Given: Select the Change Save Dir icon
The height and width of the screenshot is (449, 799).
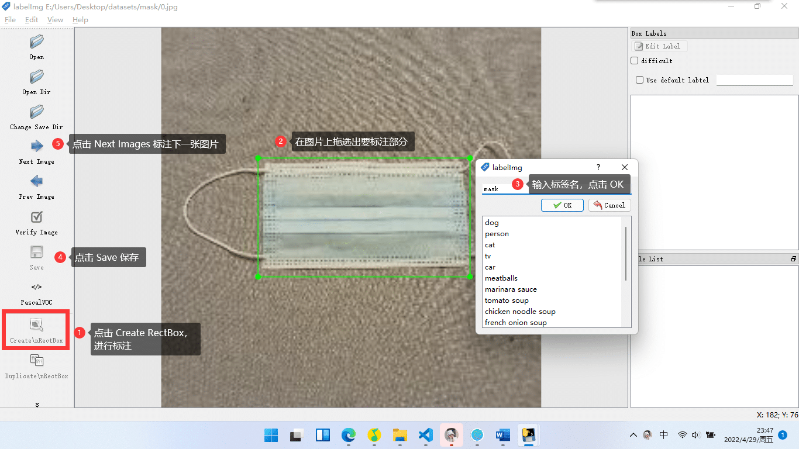Looking at the screenshot, I should (x=37, y=112).
